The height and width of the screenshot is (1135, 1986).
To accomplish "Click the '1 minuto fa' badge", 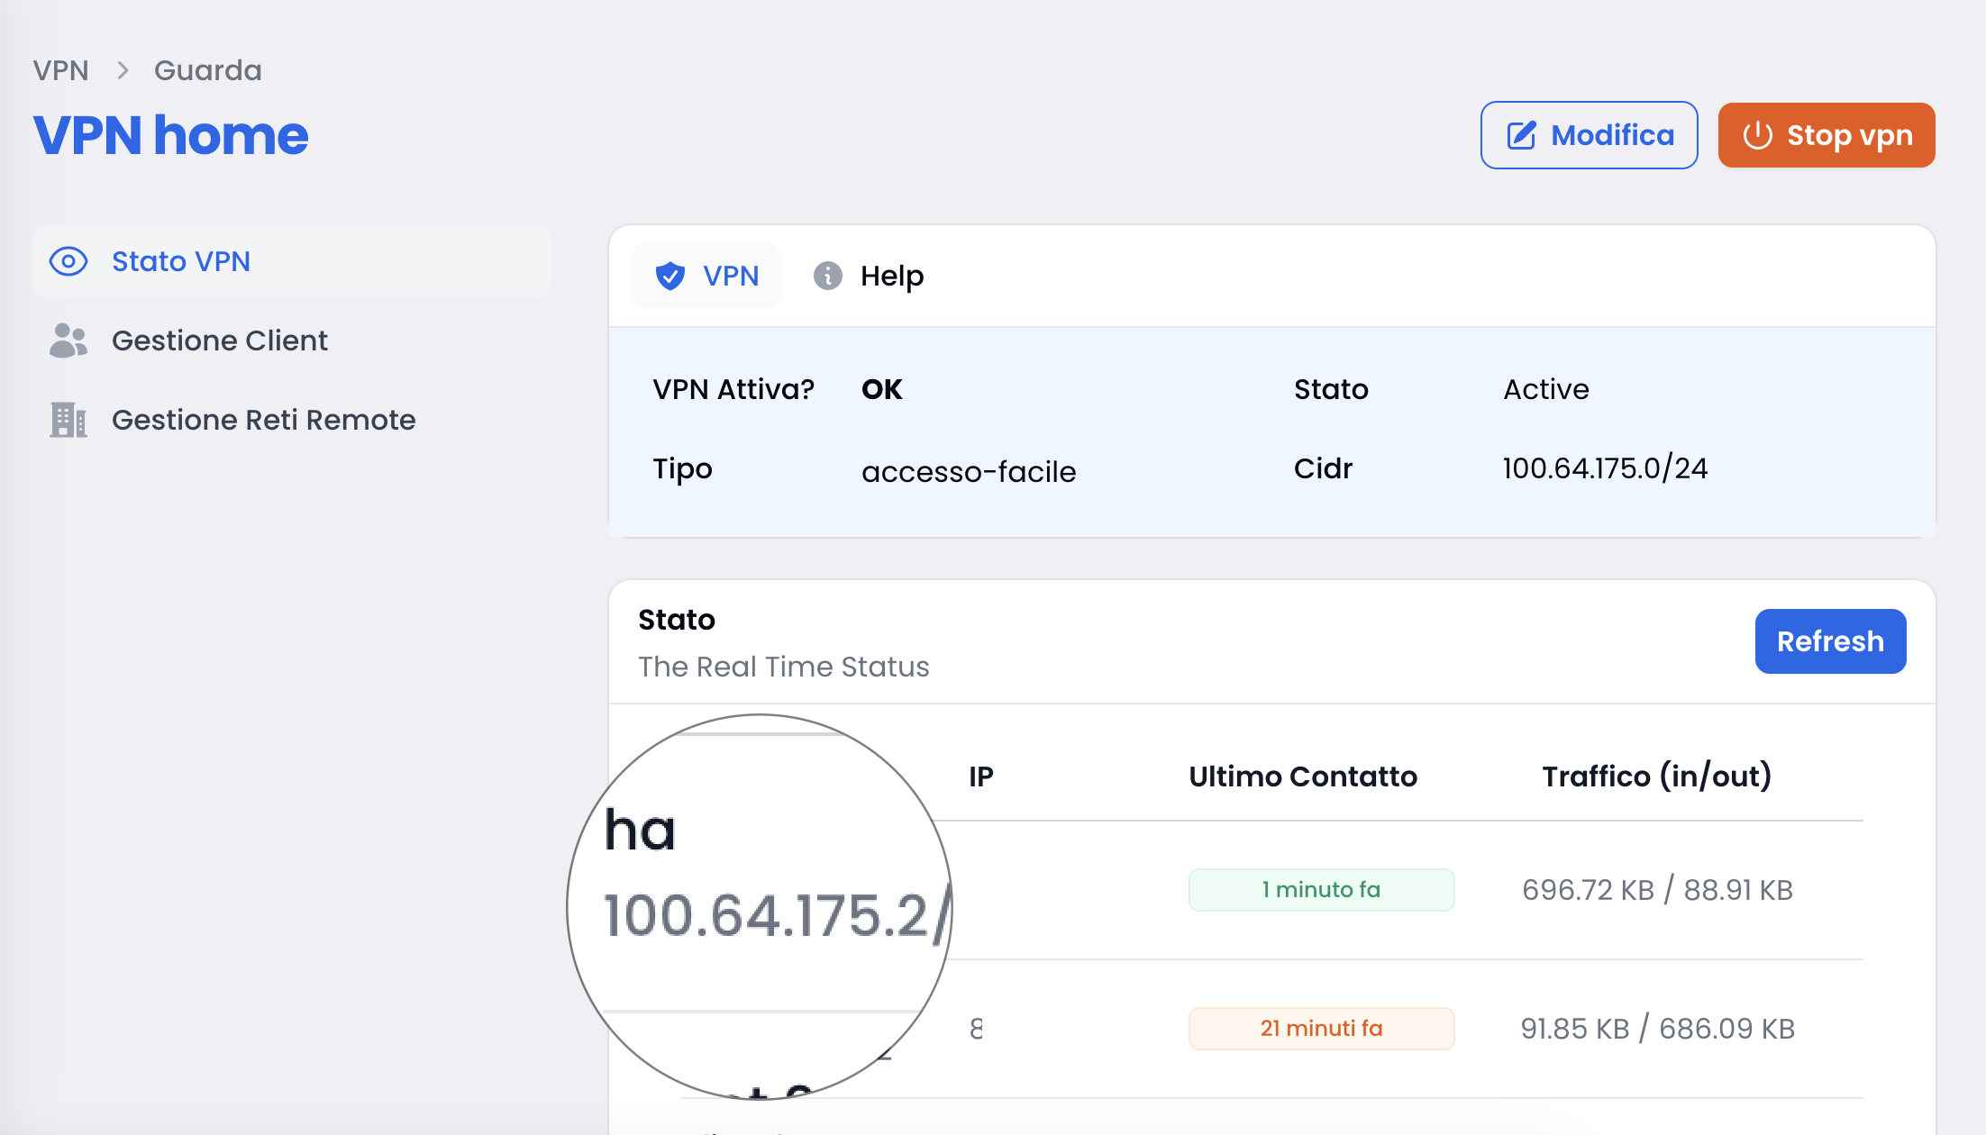I will coord(1321,890).
